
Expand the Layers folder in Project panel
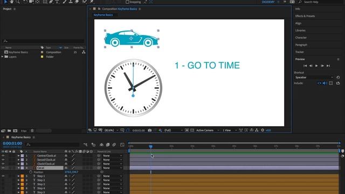tap(2, 57)
